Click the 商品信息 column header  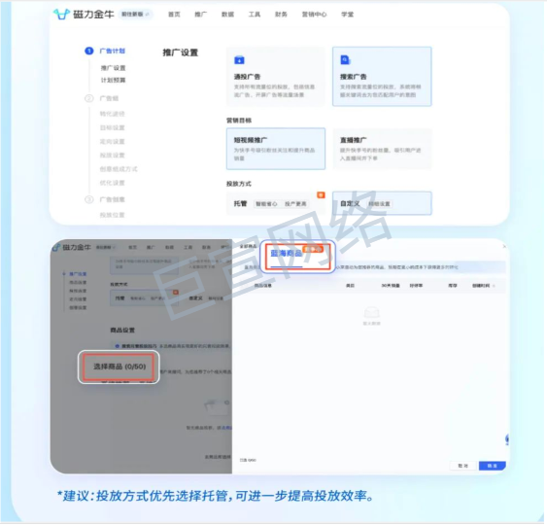262,286
